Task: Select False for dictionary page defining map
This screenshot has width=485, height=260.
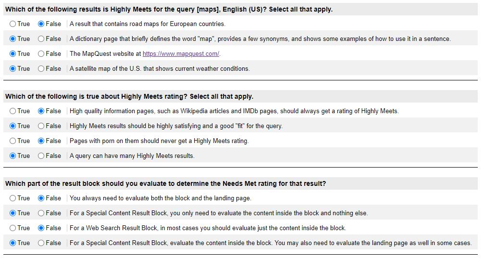Action: (41, 39)
